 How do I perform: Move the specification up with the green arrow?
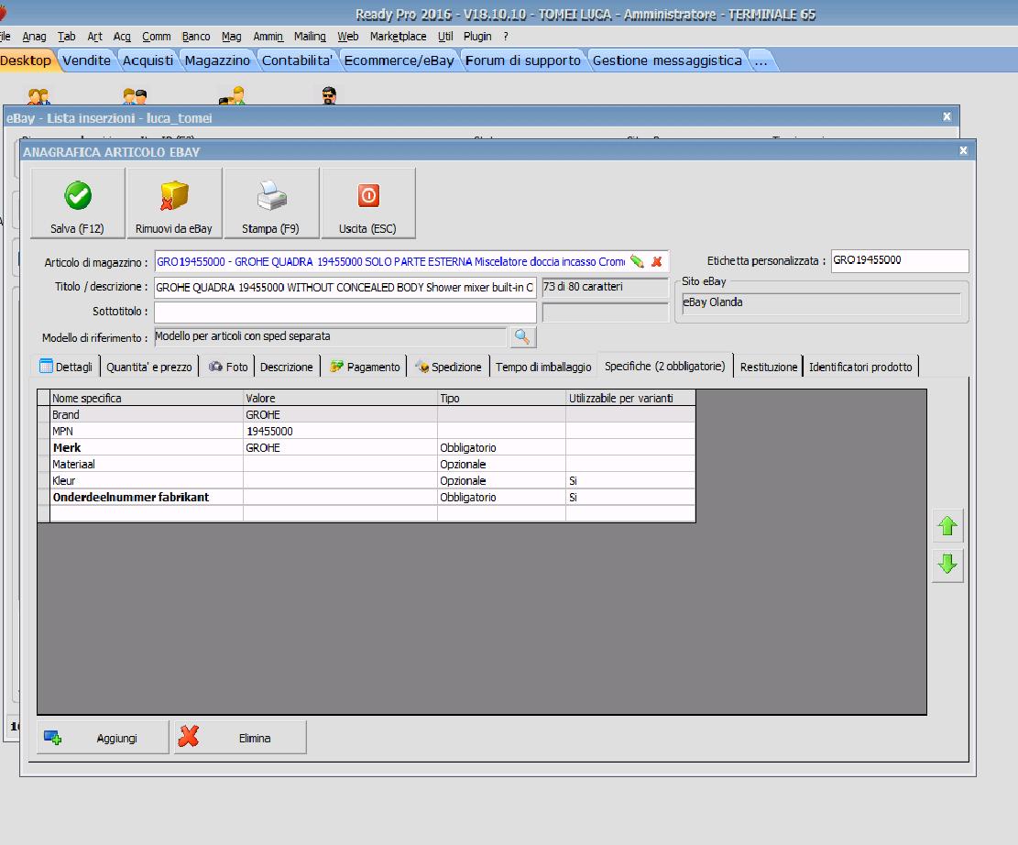click(x=947, y=527)
